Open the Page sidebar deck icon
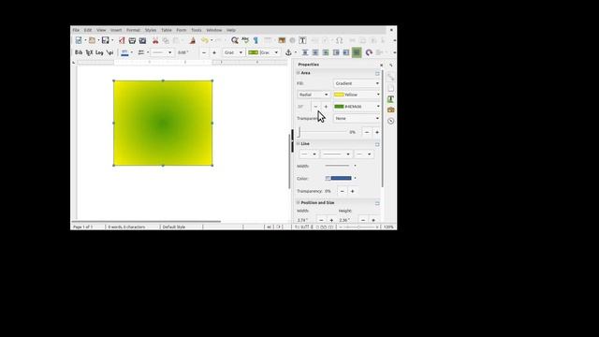The width and height of the screenshot is (599, 337). [x=390, y=88]
